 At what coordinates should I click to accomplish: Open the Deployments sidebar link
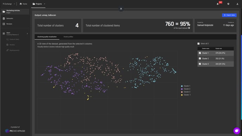pyautogui.click(x=14, y=50)
